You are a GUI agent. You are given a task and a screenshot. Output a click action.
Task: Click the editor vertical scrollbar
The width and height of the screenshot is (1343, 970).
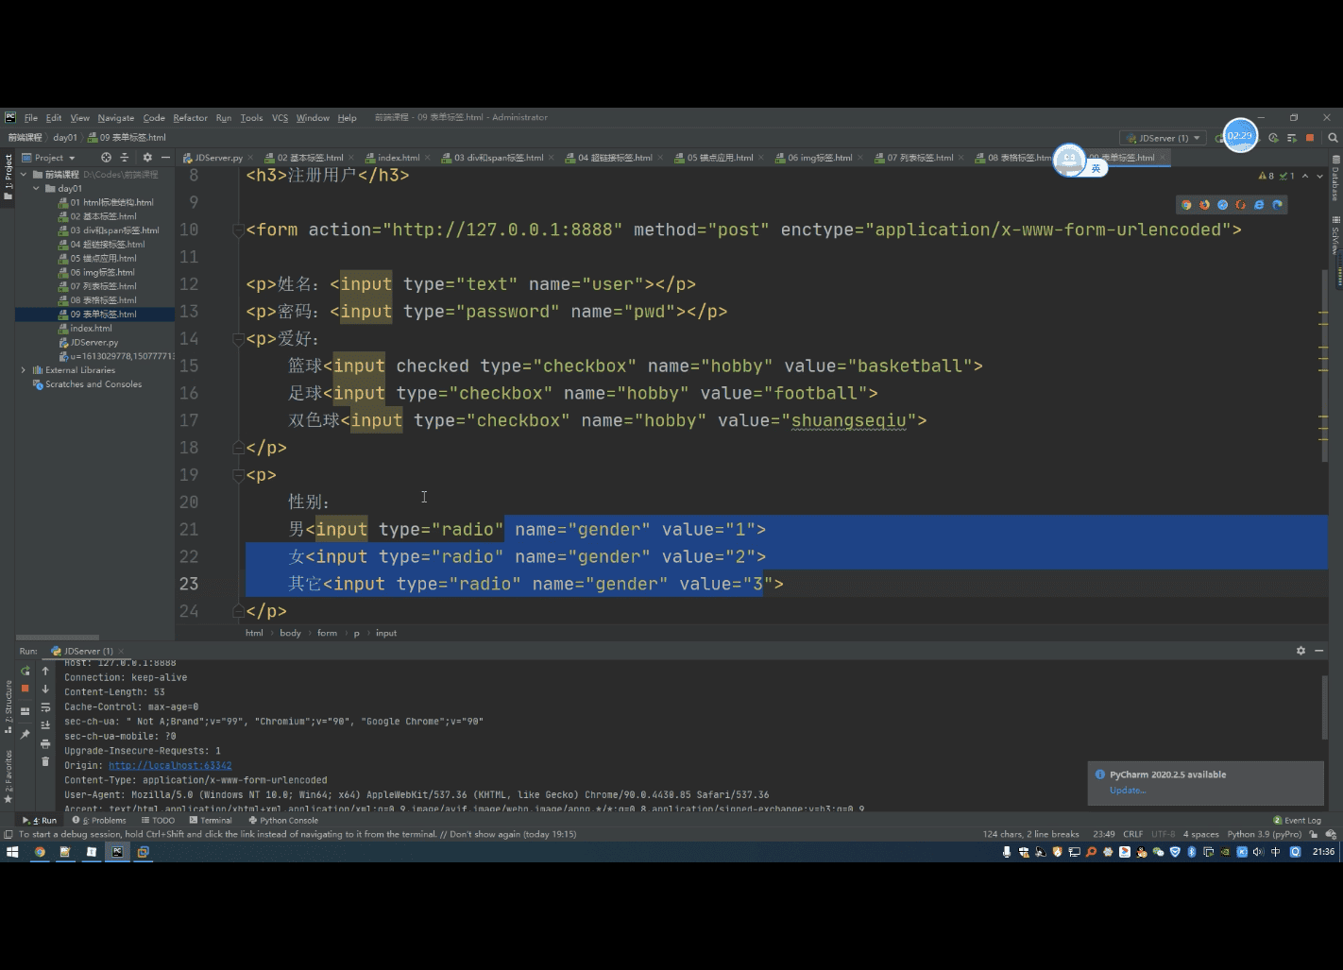click(x=1324, y=366)
